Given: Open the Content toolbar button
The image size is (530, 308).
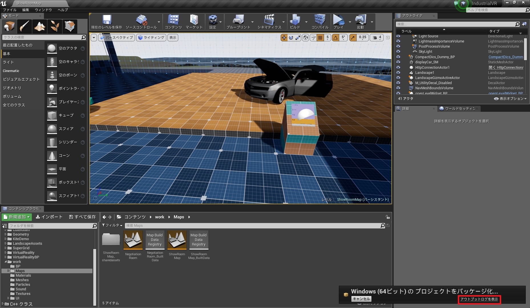Looking at the screenshot, I should pyautogui.click(x=173, y=22).
